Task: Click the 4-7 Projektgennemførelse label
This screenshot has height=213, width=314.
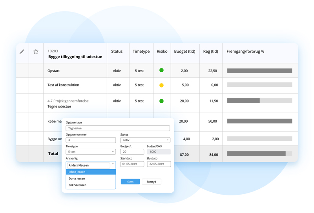Action: (68, 101)
